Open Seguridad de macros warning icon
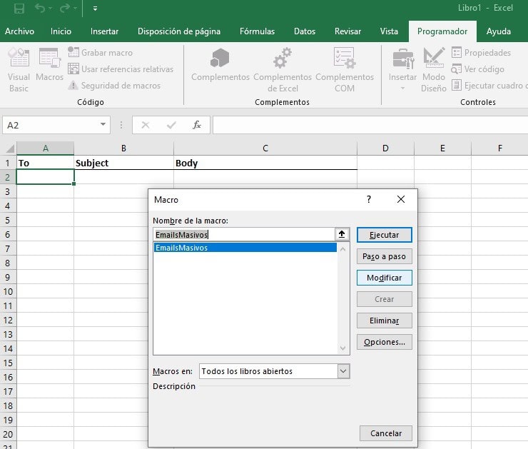Viewport: 528px width, 449px height. 73,86
